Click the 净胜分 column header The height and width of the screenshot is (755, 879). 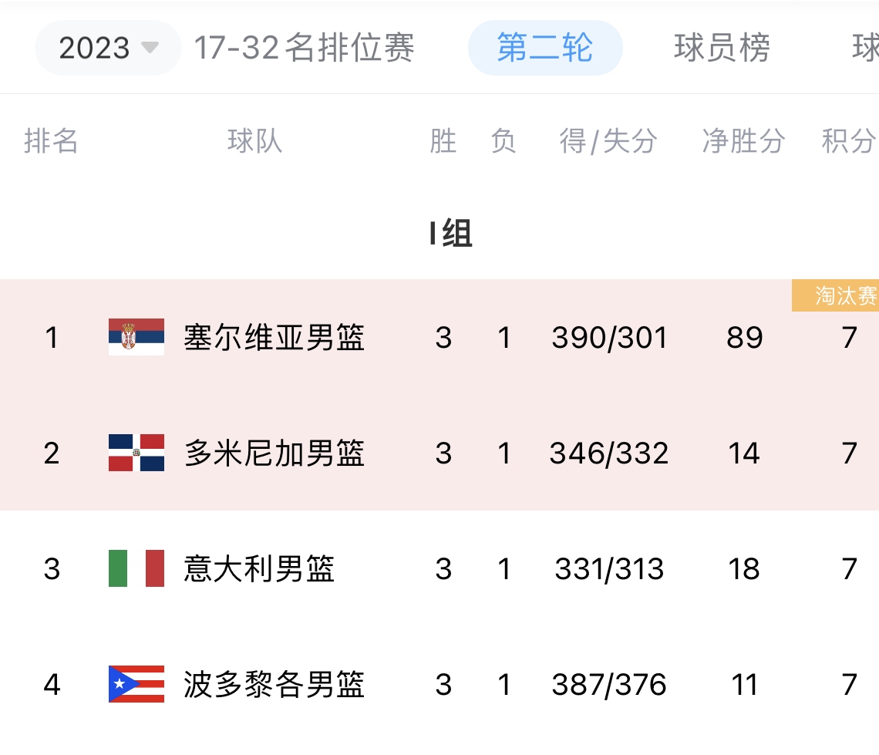[x=743, y=140]
